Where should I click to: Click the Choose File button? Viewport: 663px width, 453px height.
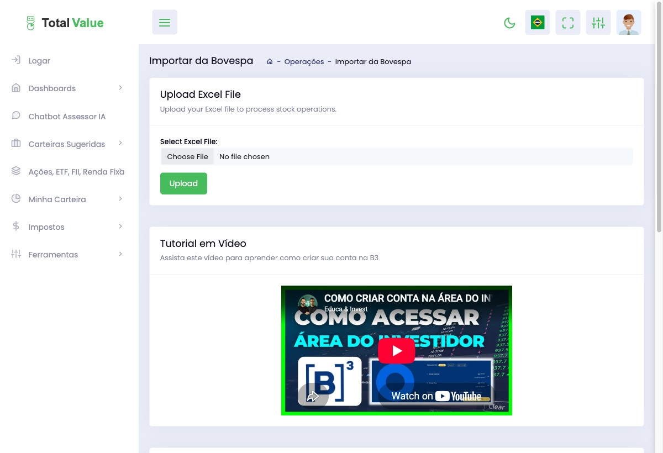coord(187,156)
